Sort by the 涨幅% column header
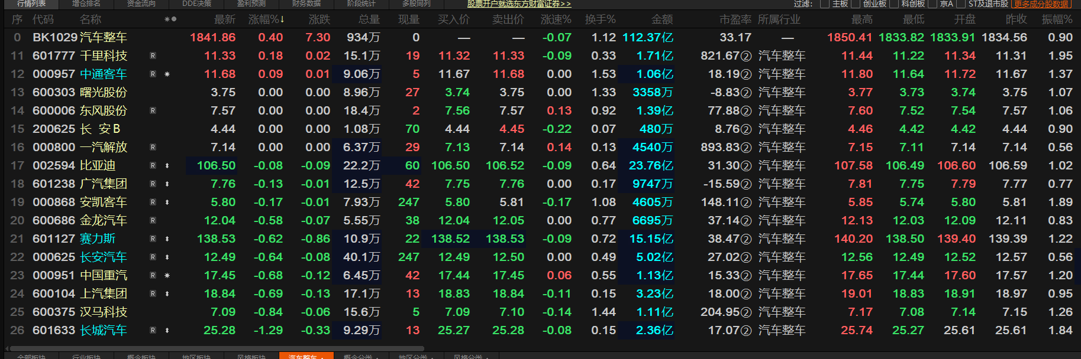1081x359 pixels. (266, 19)
